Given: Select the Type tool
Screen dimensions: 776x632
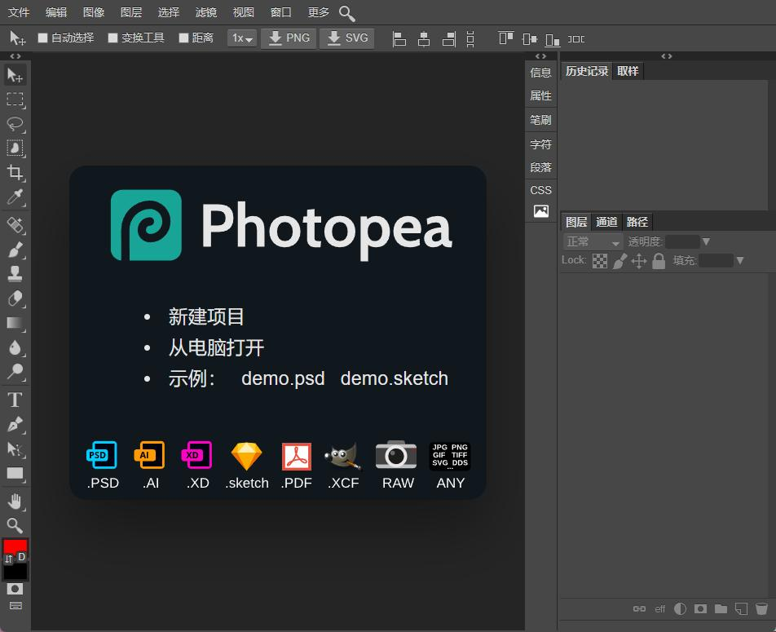Looking at the screenshot, I should [x=15, y=400].
